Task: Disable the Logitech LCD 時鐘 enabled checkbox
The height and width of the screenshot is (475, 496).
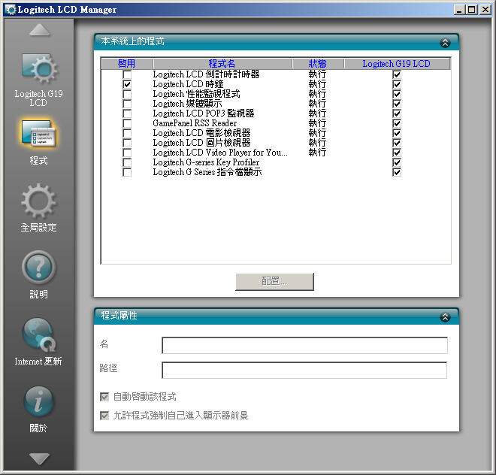Action: pyautogui.click(x=127, y=85)
